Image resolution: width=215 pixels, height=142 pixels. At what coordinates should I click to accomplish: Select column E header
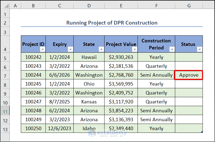click(x=121, y=5)
